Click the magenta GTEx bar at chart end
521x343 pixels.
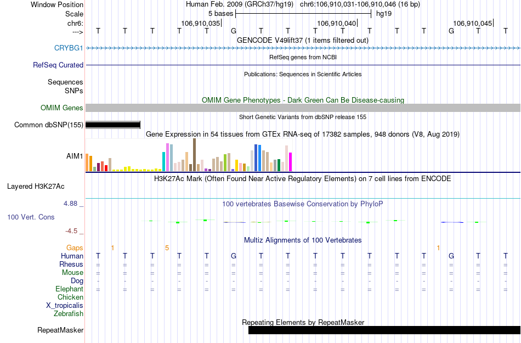click(x=291, y=162)
